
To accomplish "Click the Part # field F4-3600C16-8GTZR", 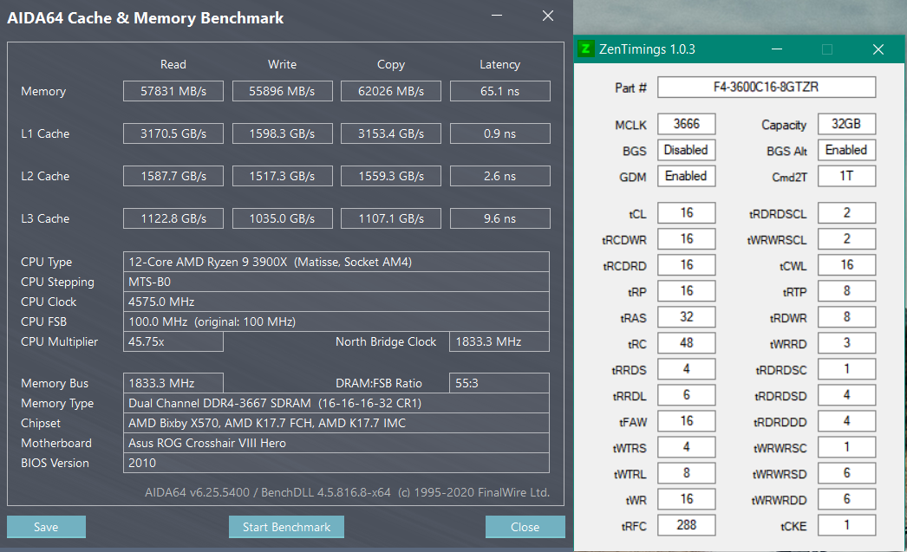I will [x=767, y=88].
